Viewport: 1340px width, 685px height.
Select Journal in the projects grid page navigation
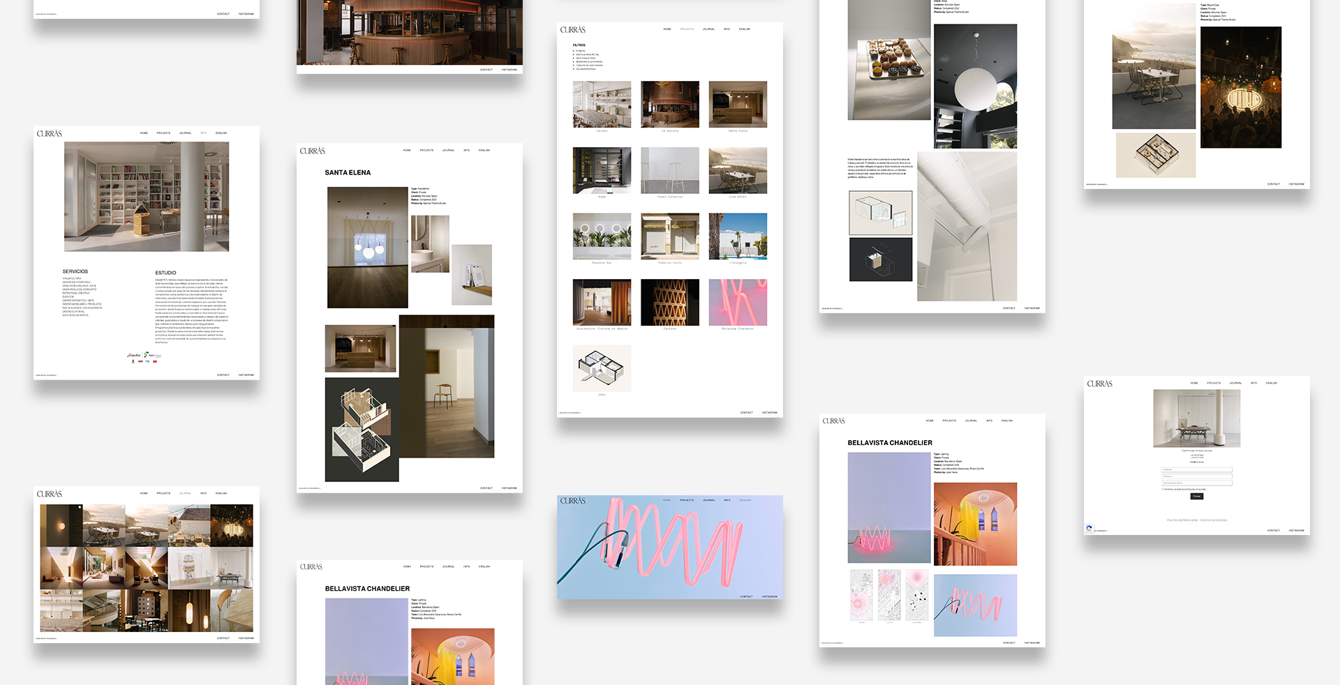(708, 29)
